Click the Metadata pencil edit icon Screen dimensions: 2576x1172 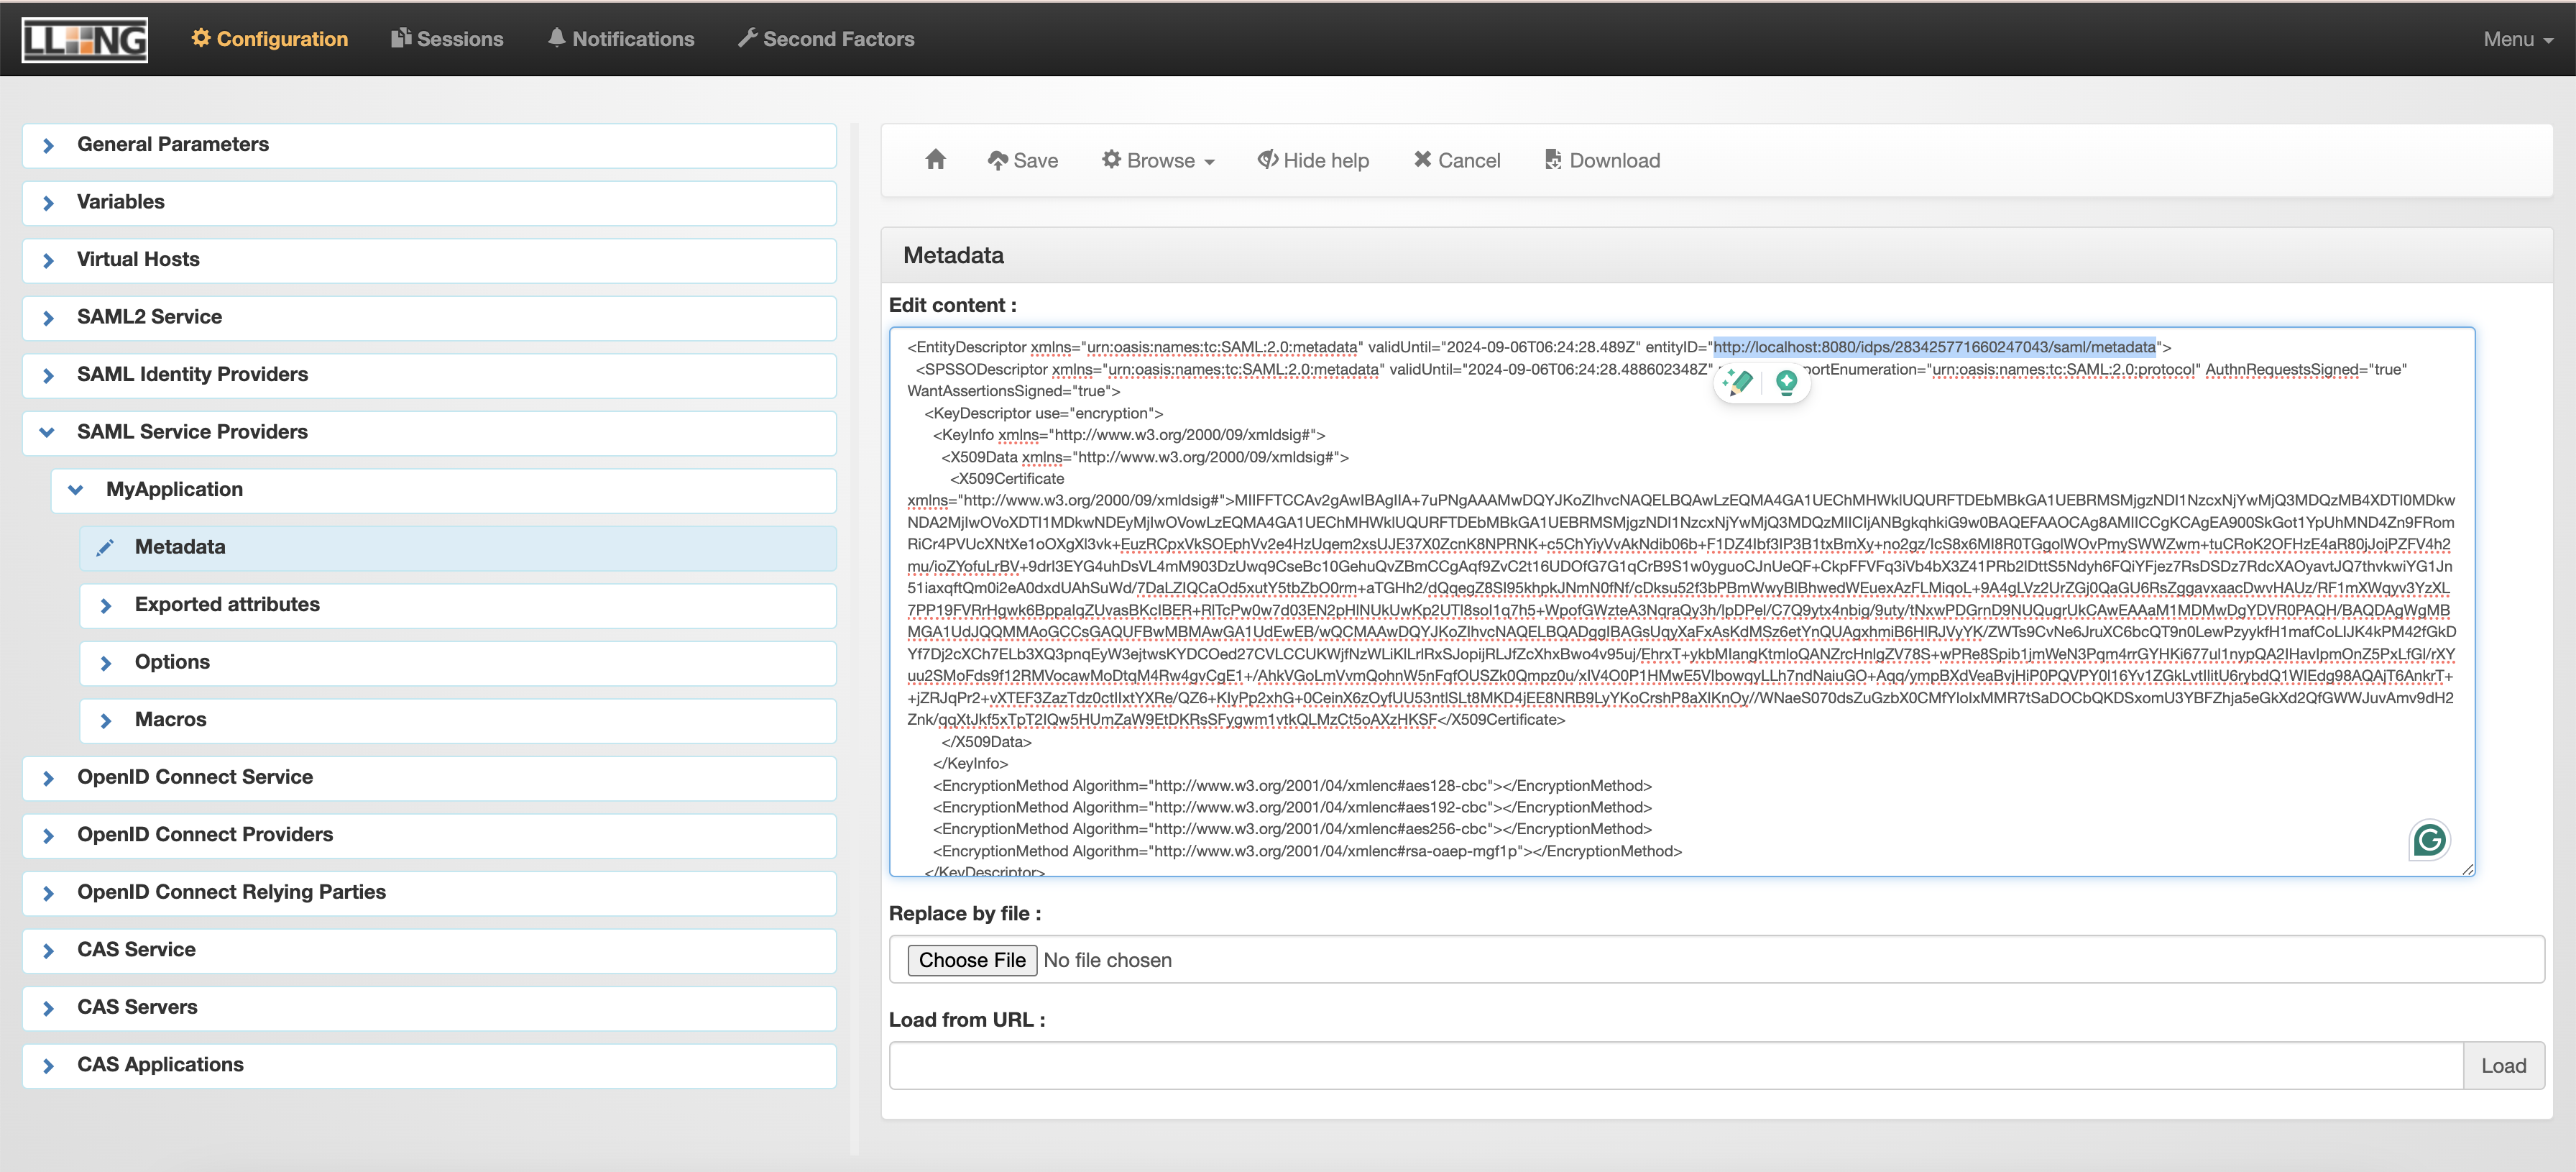tap(105, 547)
